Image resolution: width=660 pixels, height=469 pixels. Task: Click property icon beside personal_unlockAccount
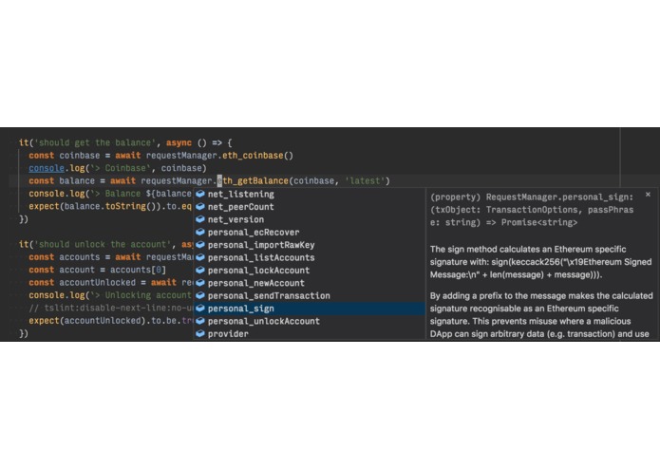(x=200, y=321)
